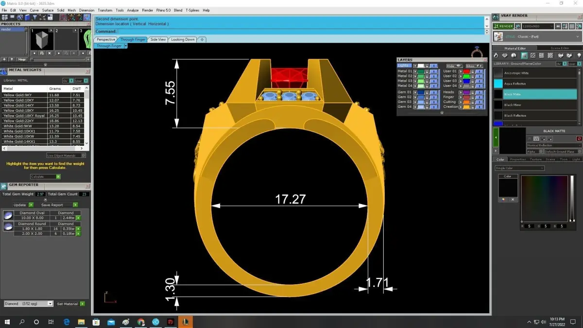Click the green Render button

503,26
